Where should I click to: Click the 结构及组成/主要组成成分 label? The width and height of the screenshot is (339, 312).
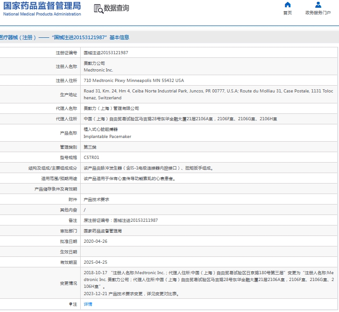click(x=52, y=168)
